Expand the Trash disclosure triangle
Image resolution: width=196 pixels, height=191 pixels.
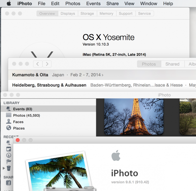4,168
